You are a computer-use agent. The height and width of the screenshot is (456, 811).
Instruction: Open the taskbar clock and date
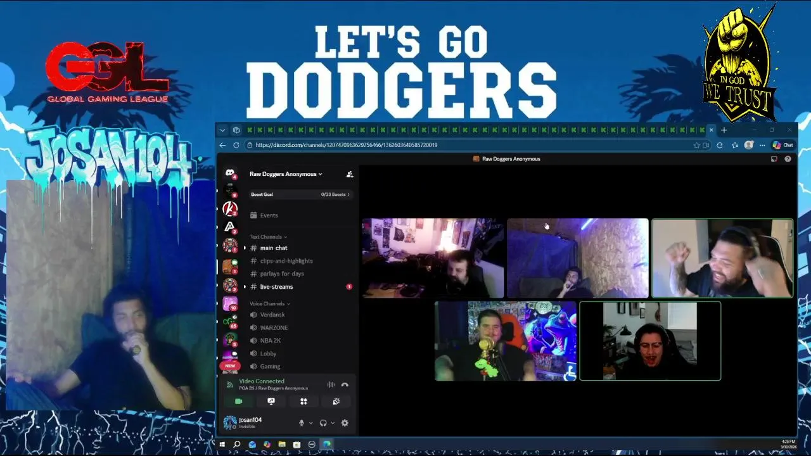pos(789,445)
